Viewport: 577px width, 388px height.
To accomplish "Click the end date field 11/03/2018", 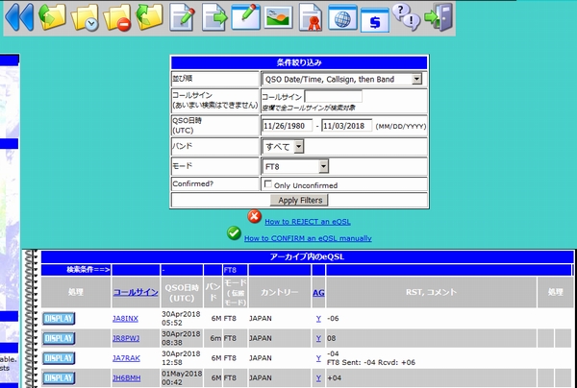I will point(347,126).
